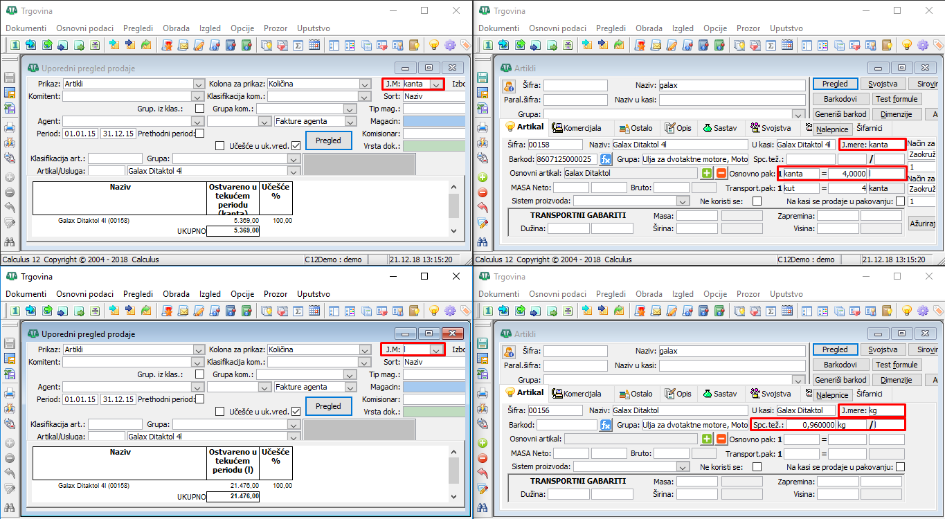Expand Kolona za prikaz dropdown in J.M. l report
Viewport: 945px width, 519px height.
(x=365, y=350)
